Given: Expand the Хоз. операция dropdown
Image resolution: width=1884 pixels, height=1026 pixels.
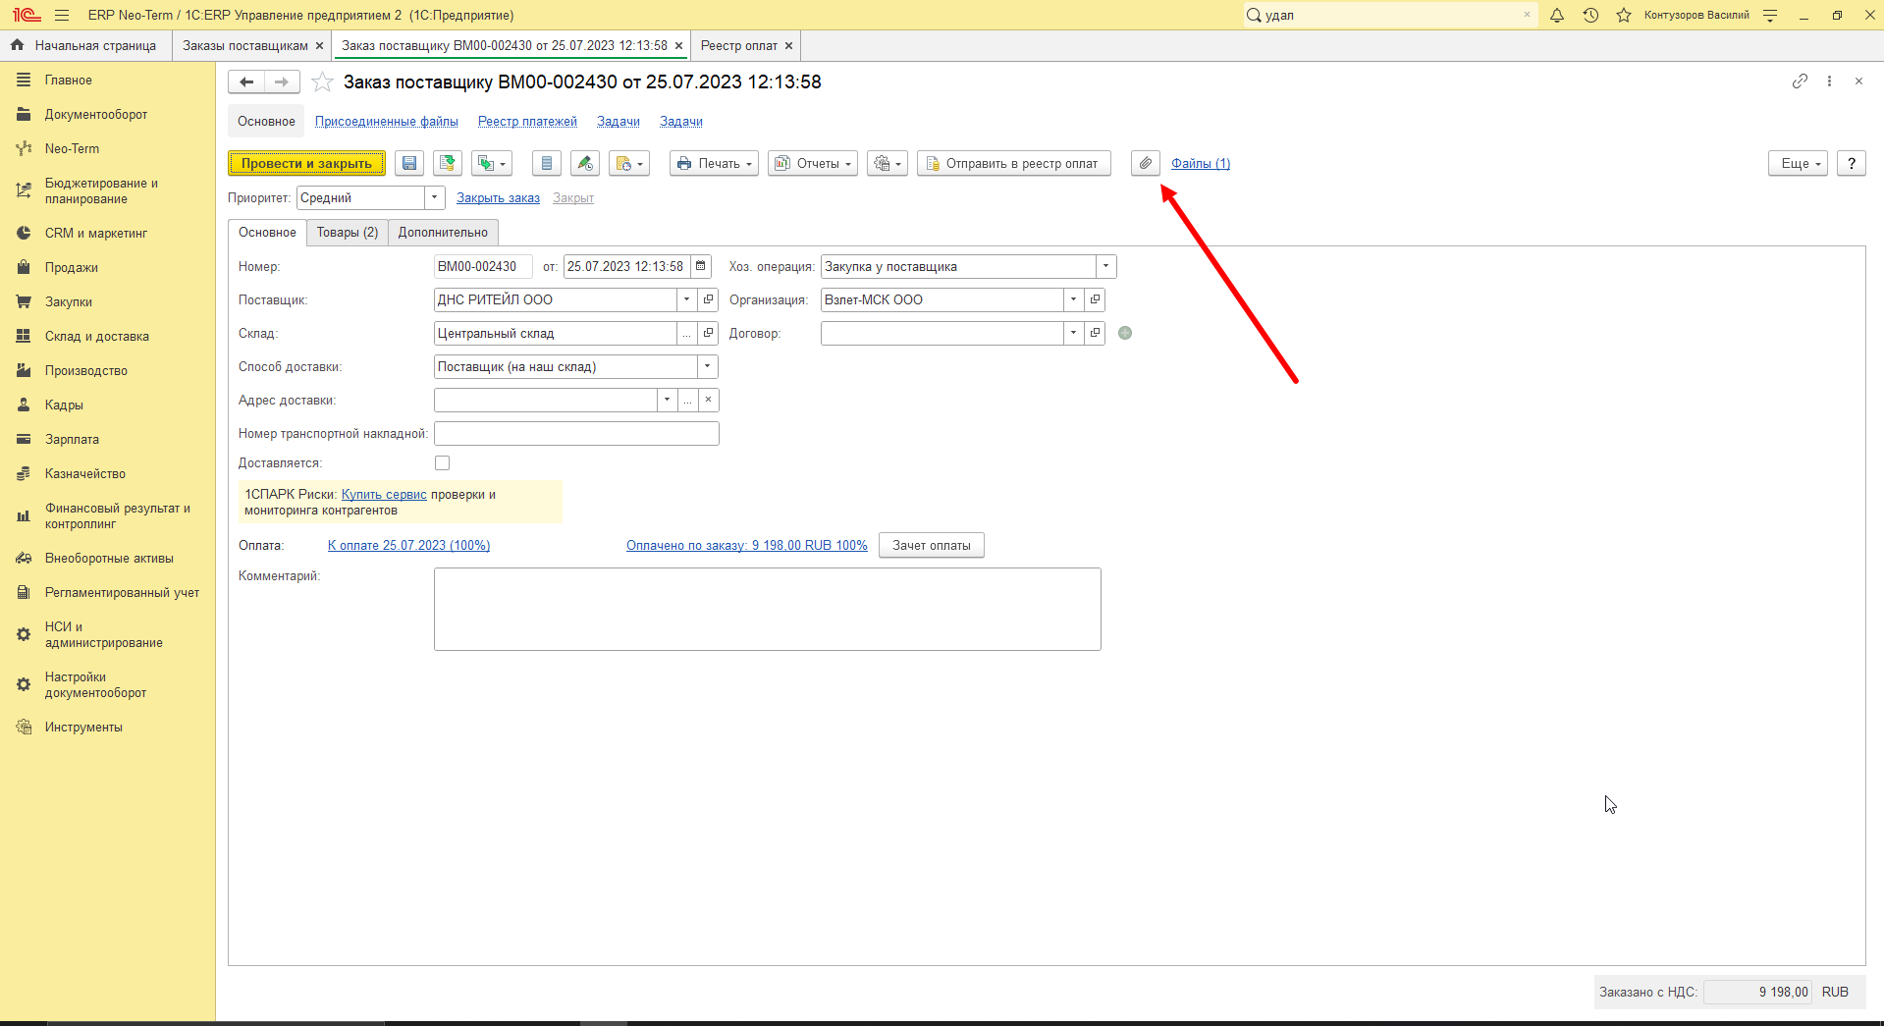Looking at the screenshot, I should click(1106, 266).
